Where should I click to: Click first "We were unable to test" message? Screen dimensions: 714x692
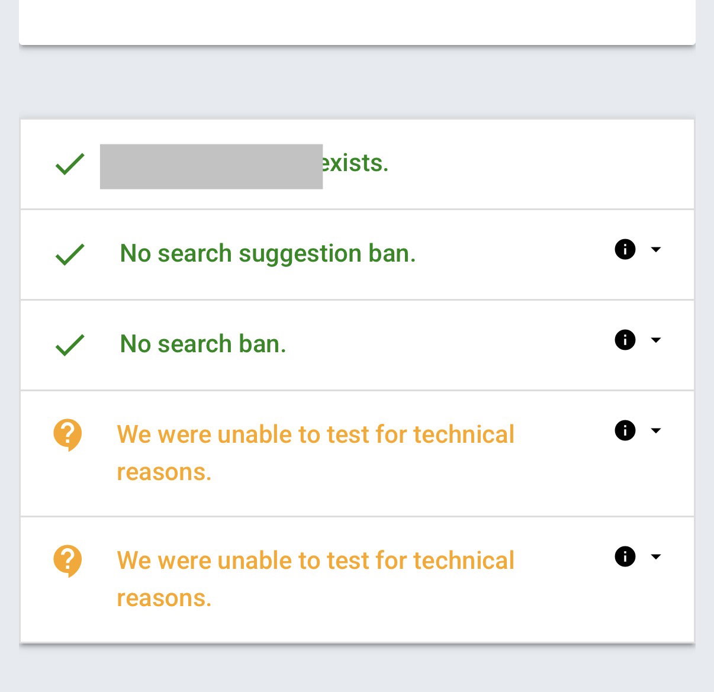[x=316, y=453]
